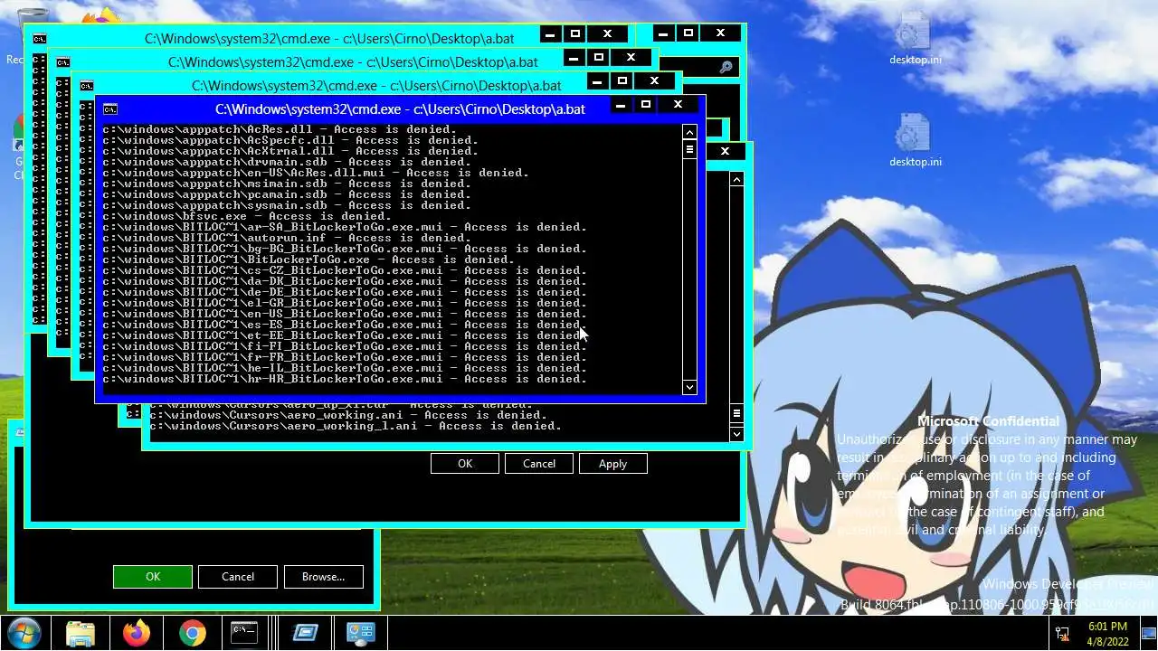Close the blue-titled cmd window
Image resolution: width=1158 pixels, height=651 pixels.
pyautogui.click(x=678, y=105)
